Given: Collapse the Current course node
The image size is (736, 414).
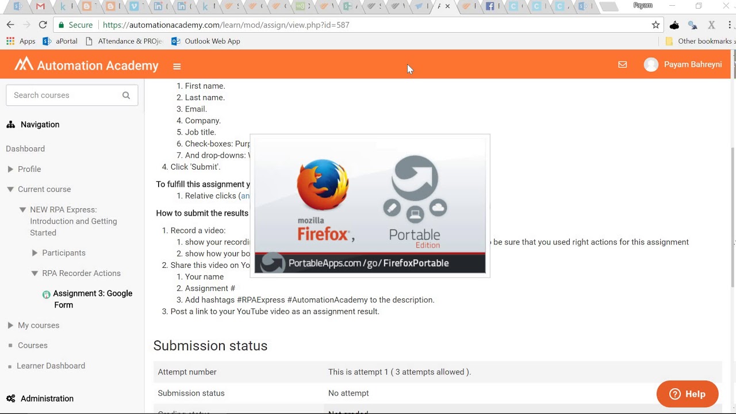Looking at the screenshot, I should tap(10, 189).
